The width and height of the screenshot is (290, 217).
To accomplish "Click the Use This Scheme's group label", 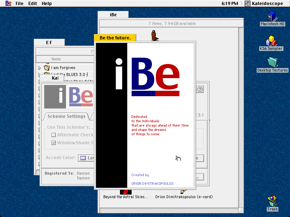I will pos(69,127).
